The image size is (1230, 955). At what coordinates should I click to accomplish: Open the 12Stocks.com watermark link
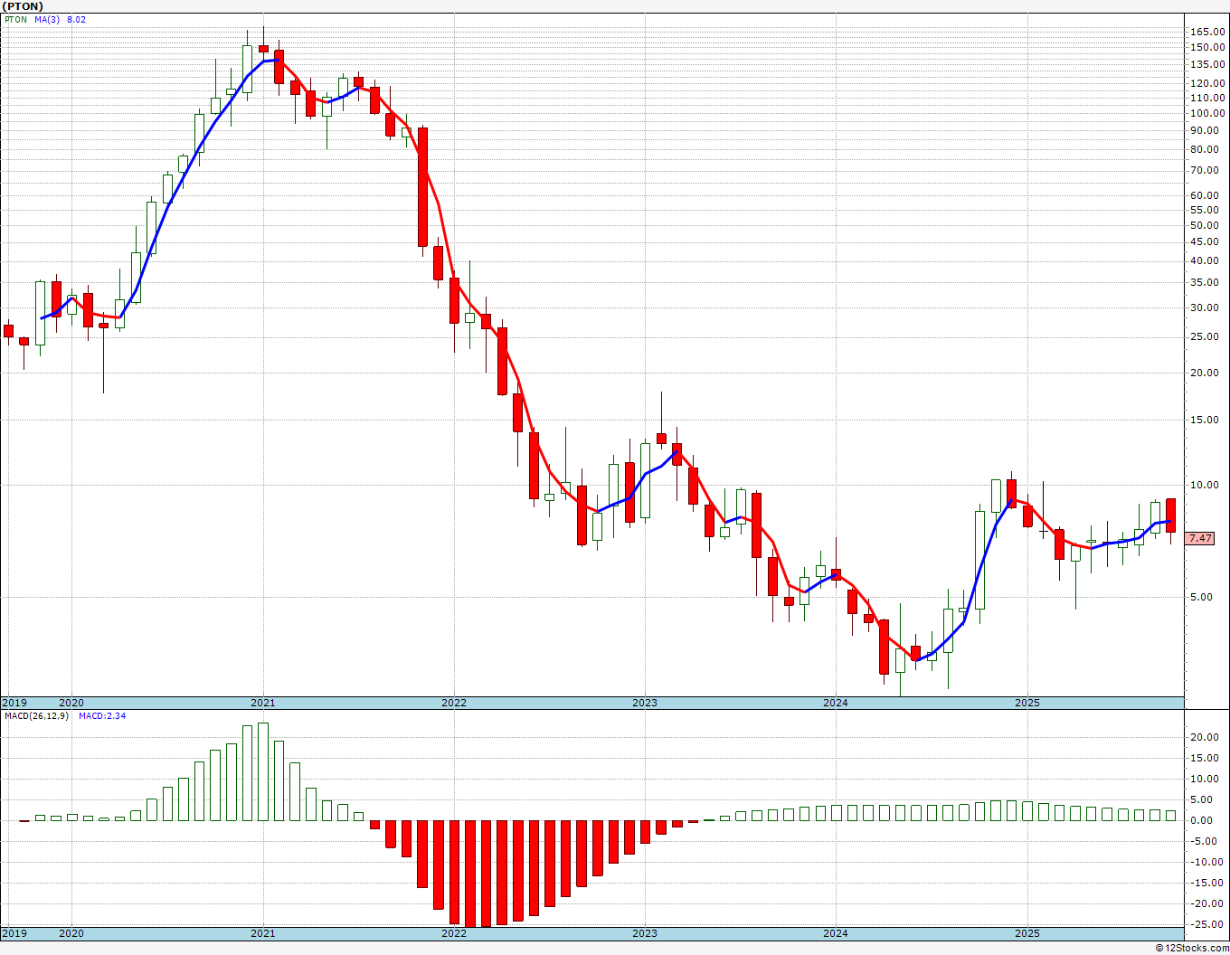tap(1193, 948)
